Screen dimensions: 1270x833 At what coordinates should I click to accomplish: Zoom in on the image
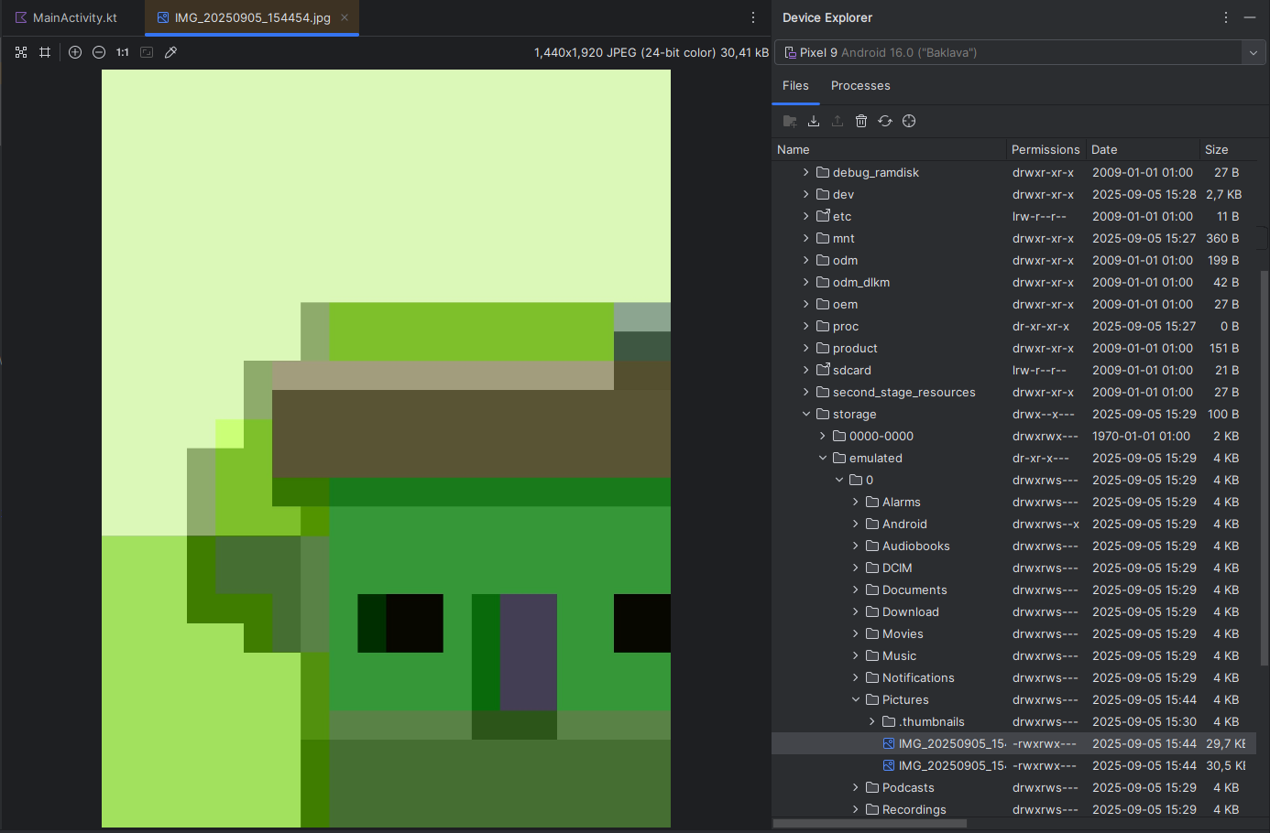tap(75, 52)
